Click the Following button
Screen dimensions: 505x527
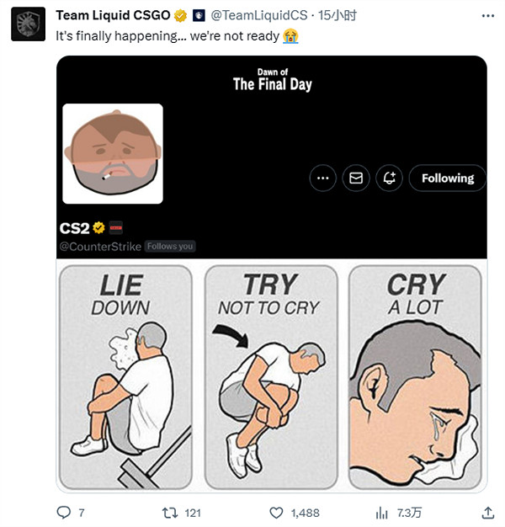tap(448, 178)
